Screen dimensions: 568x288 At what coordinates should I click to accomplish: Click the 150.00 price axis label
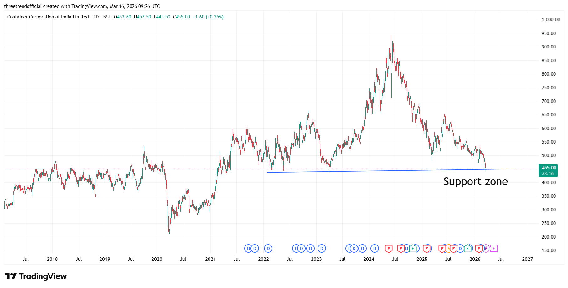[x=549, y=250]
